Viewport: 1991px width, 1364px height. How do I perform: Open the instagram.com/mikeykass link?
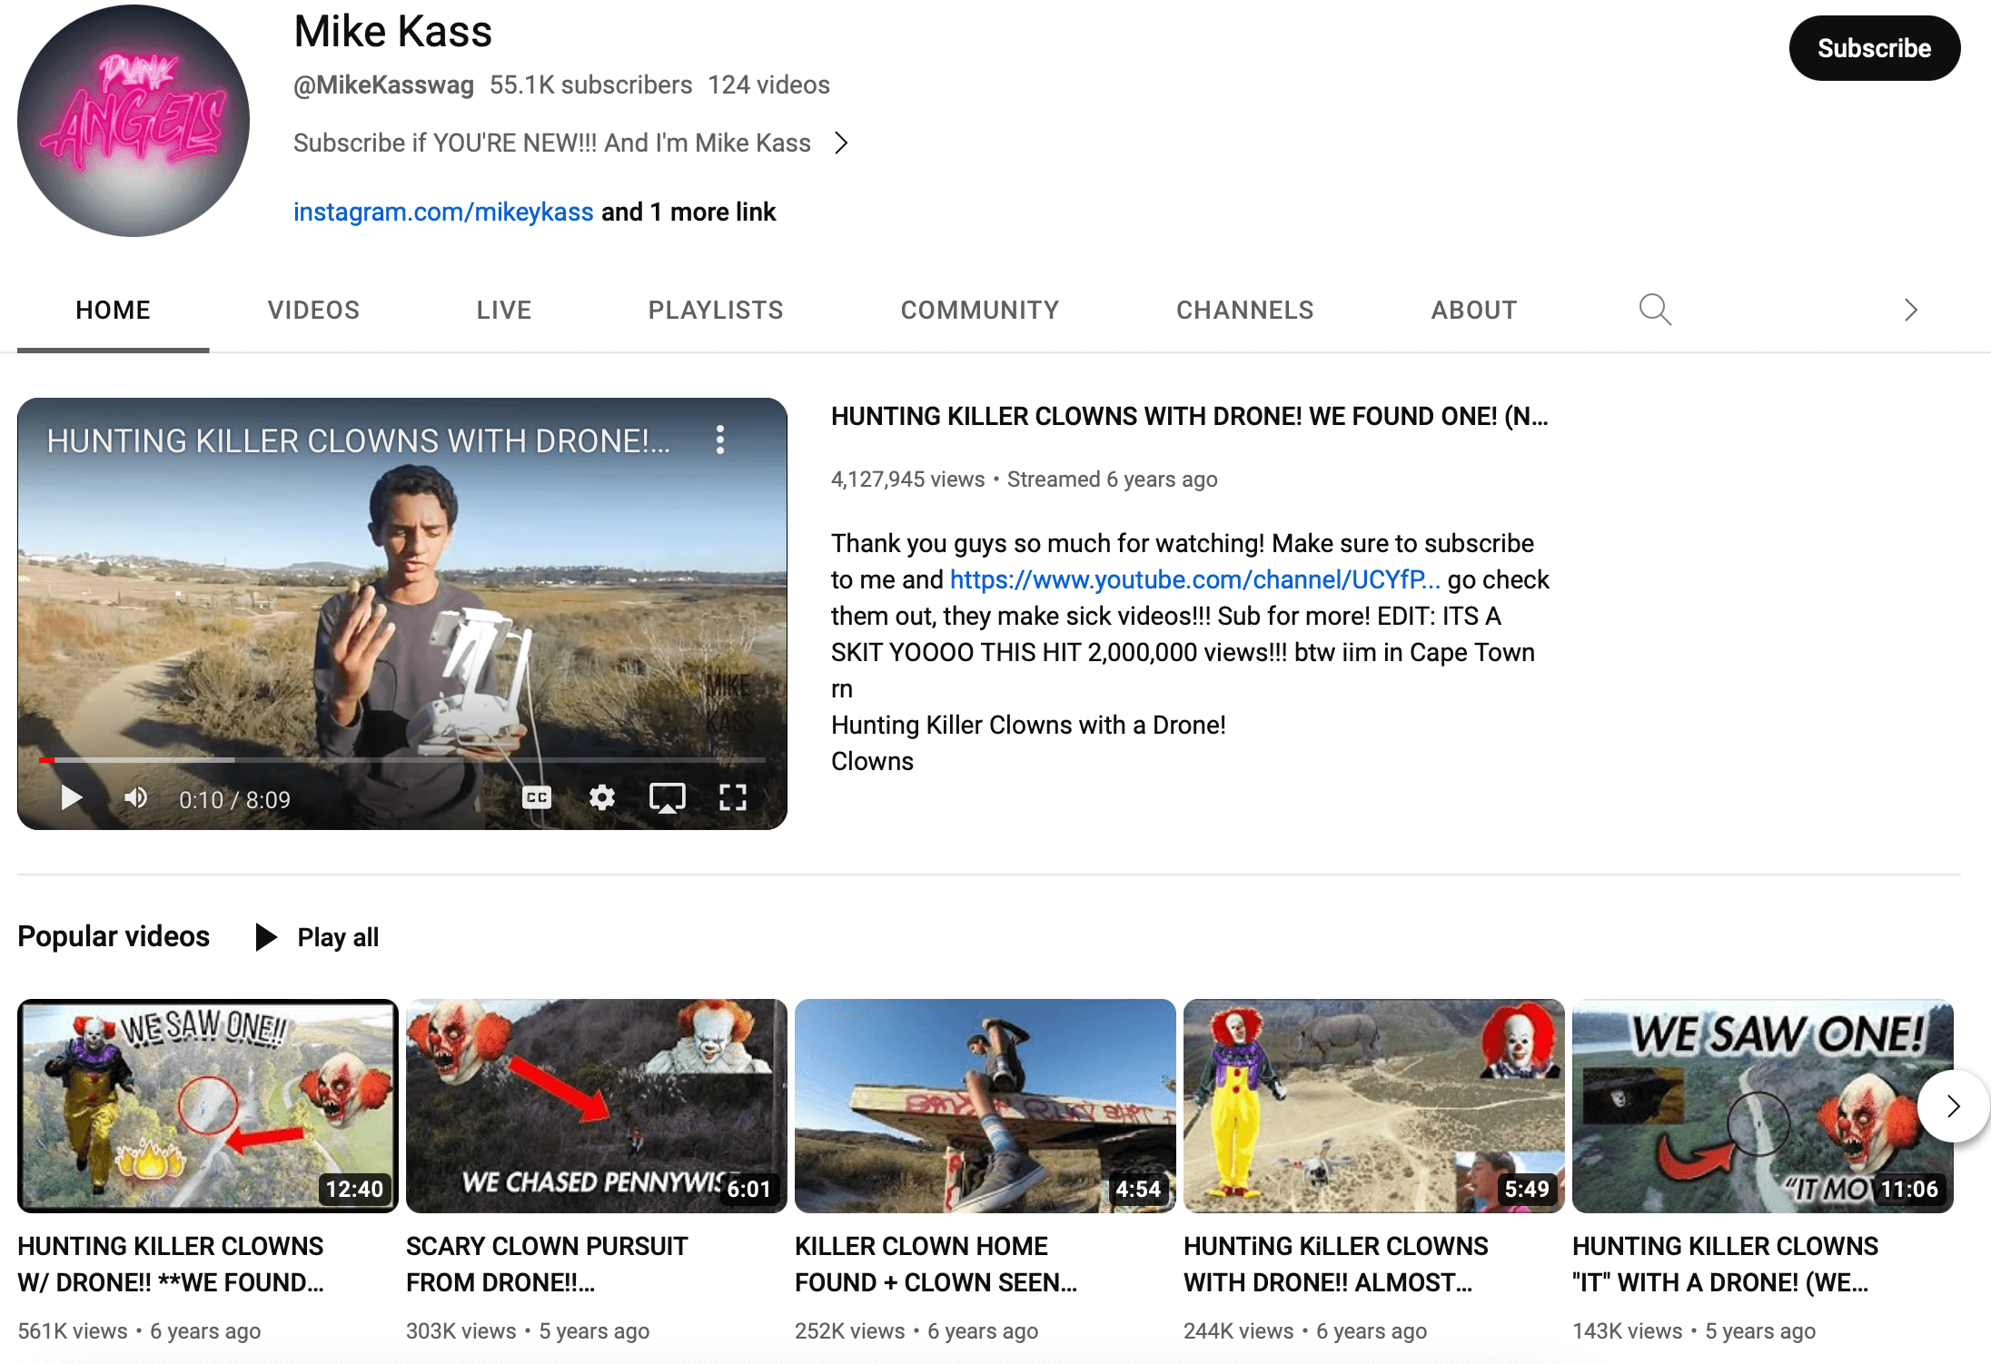pyautogui.click(x=443, y=212)
